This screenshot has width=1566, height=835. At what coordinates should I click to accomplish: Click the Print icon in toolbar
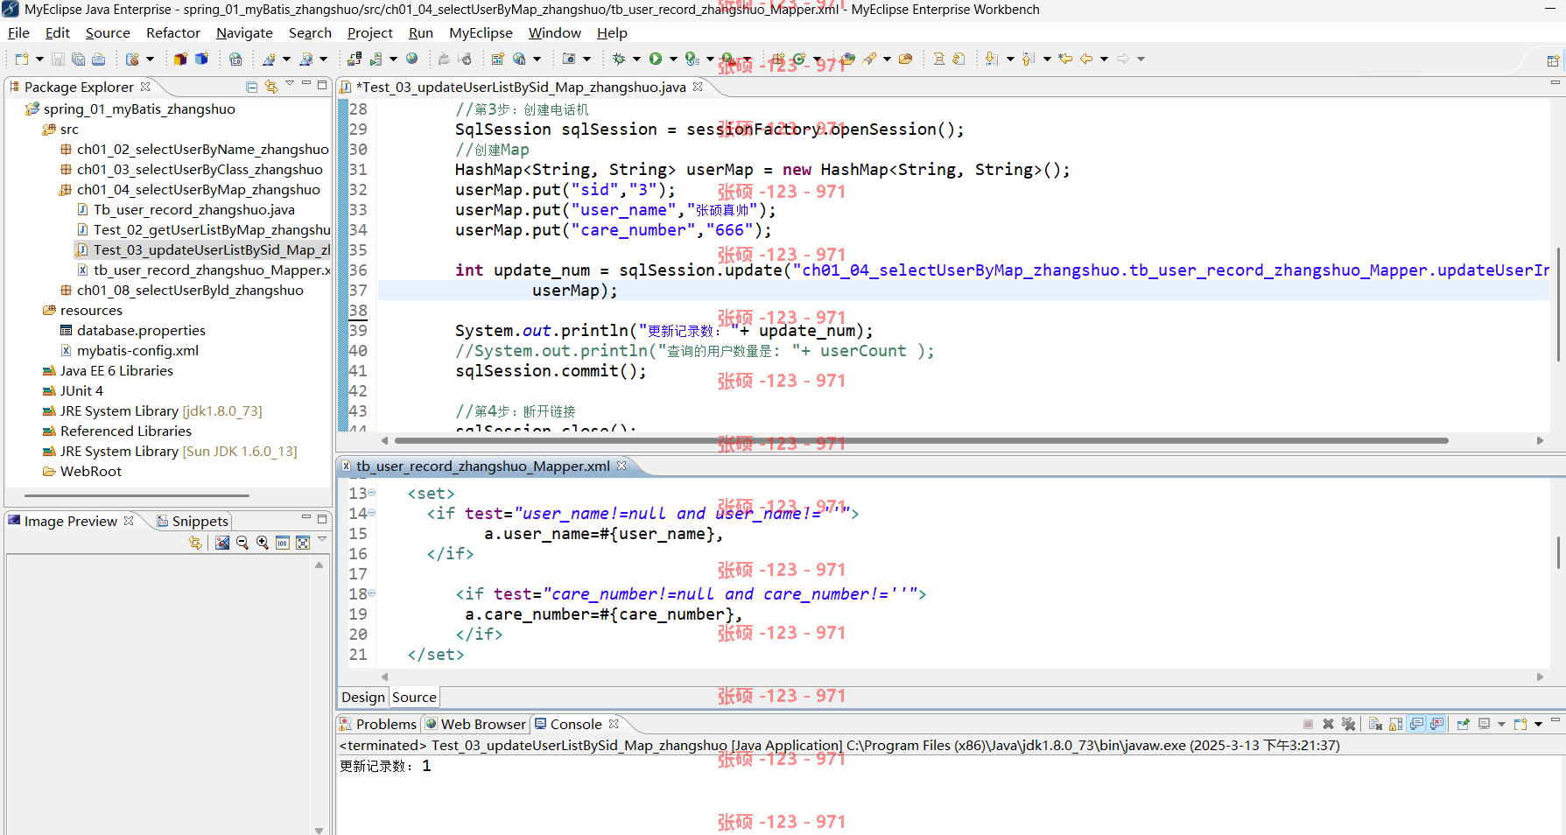[x=99, y=60]
